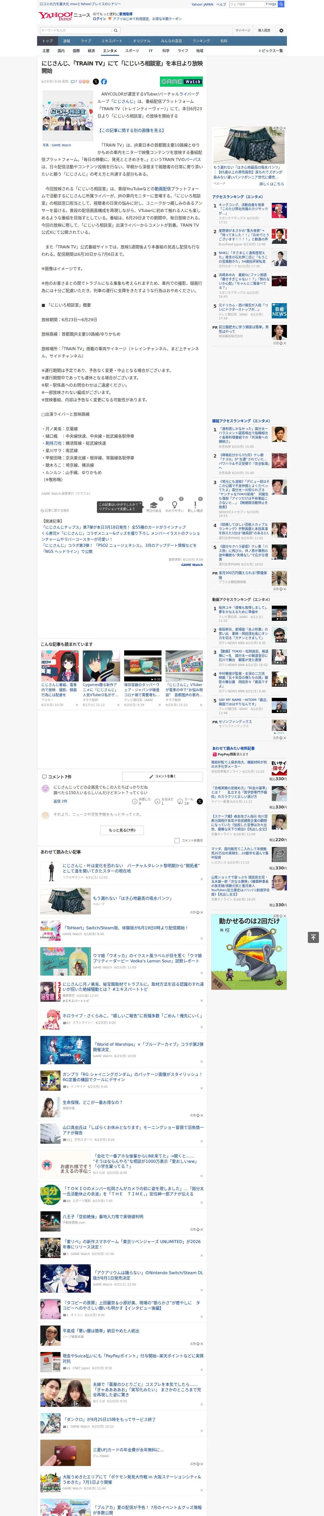Select the エキスパート navigation tab
This screenshot has width=324, height=1516.
click(x=112, y=41)
